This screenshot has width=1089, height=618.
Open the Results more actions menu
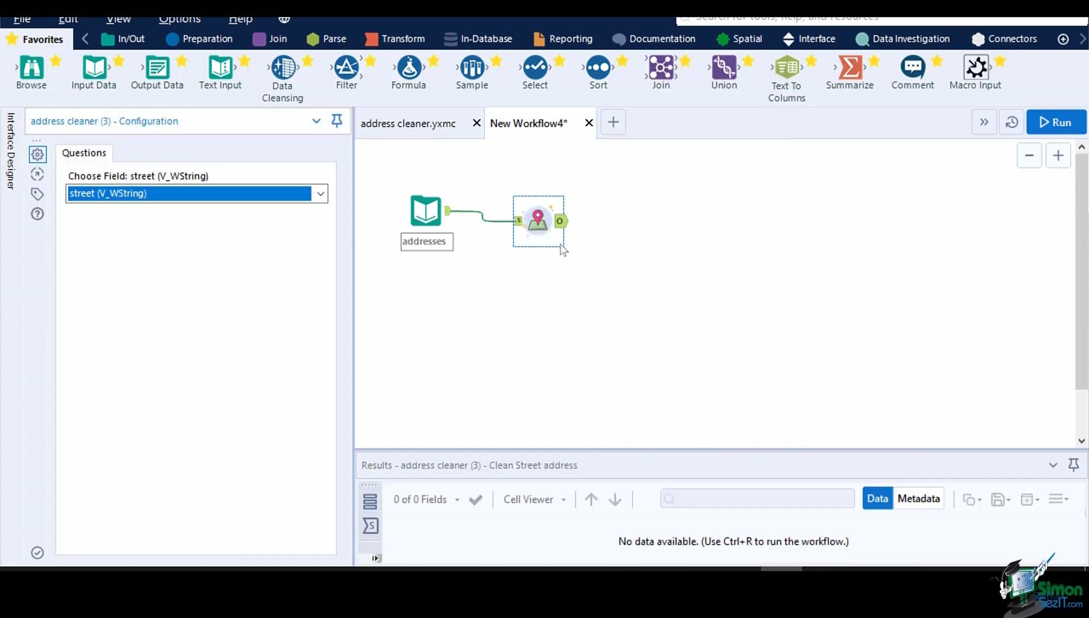pyautogui.click(x=1058, y=499)
